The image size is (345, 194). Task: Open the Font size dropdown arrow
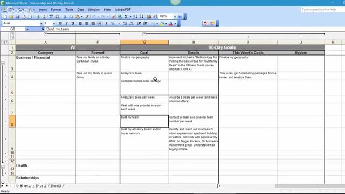pyautogui.click(x=54, y=23)
